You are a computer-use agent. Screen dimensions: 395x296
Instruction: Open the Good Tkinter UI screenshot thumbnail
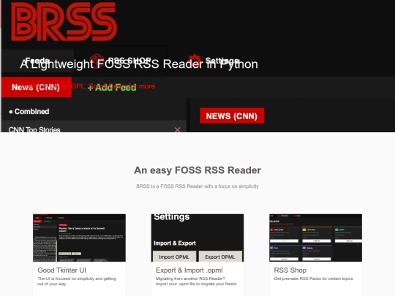point(79,238)
